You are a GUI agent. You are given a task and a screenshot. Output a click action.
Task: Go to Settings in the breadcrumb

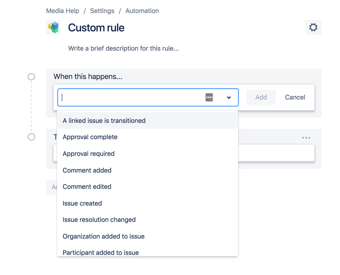point(102,11)
